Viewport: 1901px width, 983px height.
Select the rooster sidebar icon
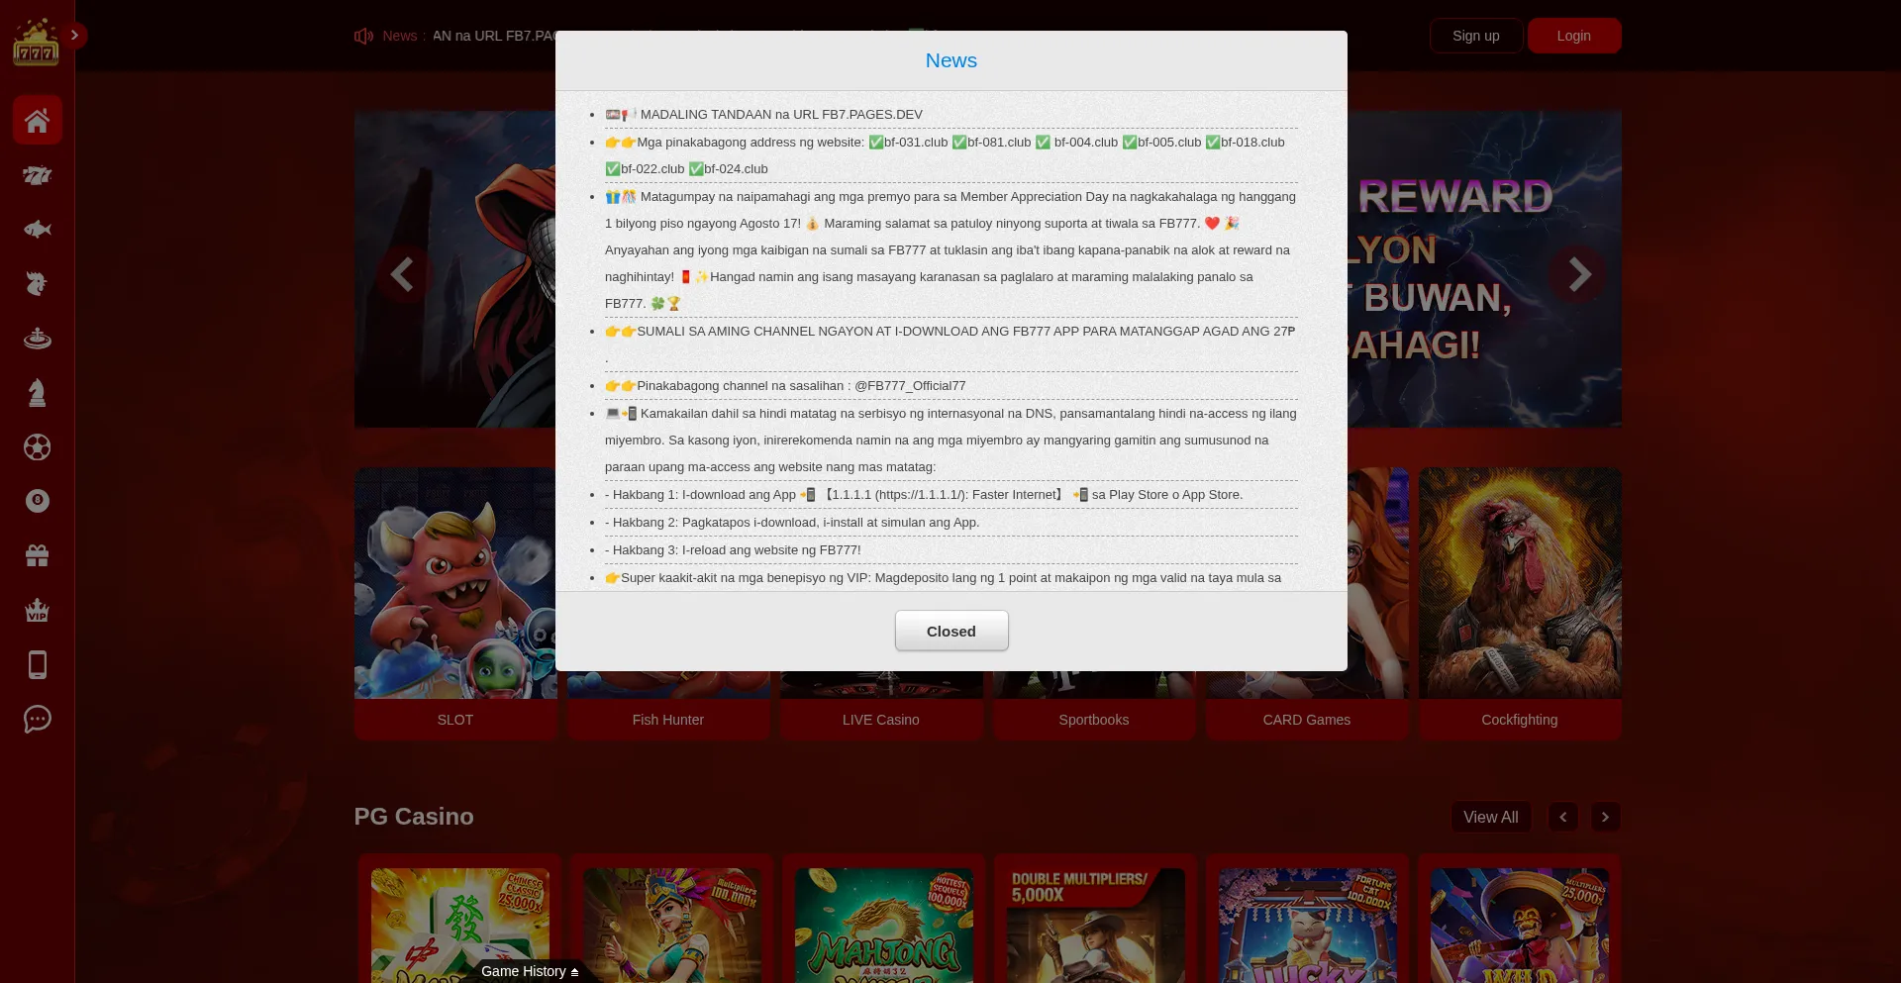(x=38, y=284)
